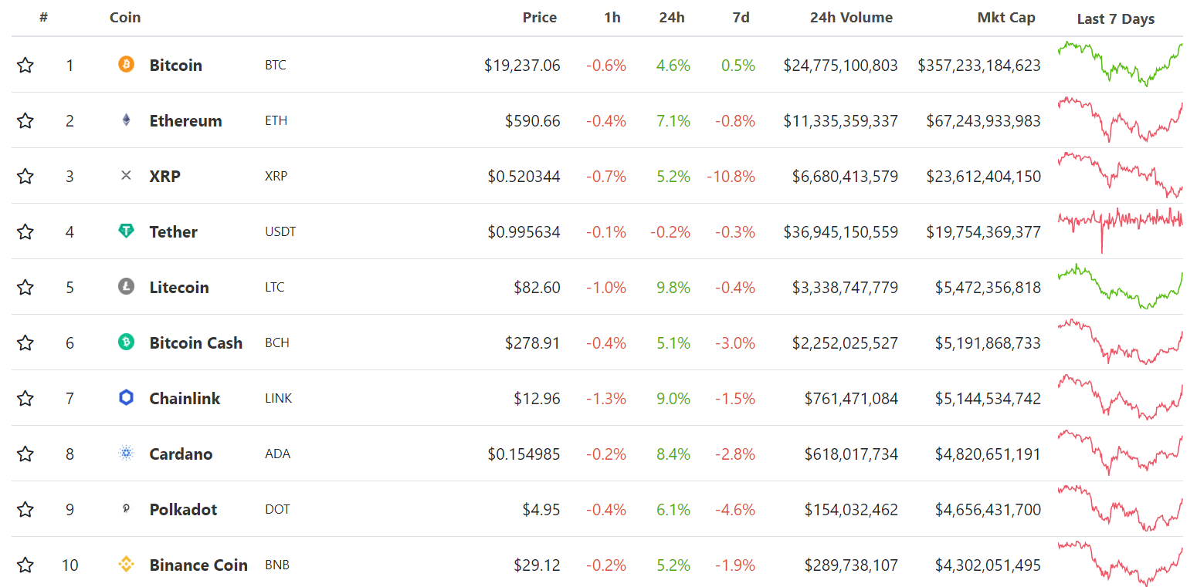Click the Cardano logo icon
1197x587 pixels.
point(126,454)
